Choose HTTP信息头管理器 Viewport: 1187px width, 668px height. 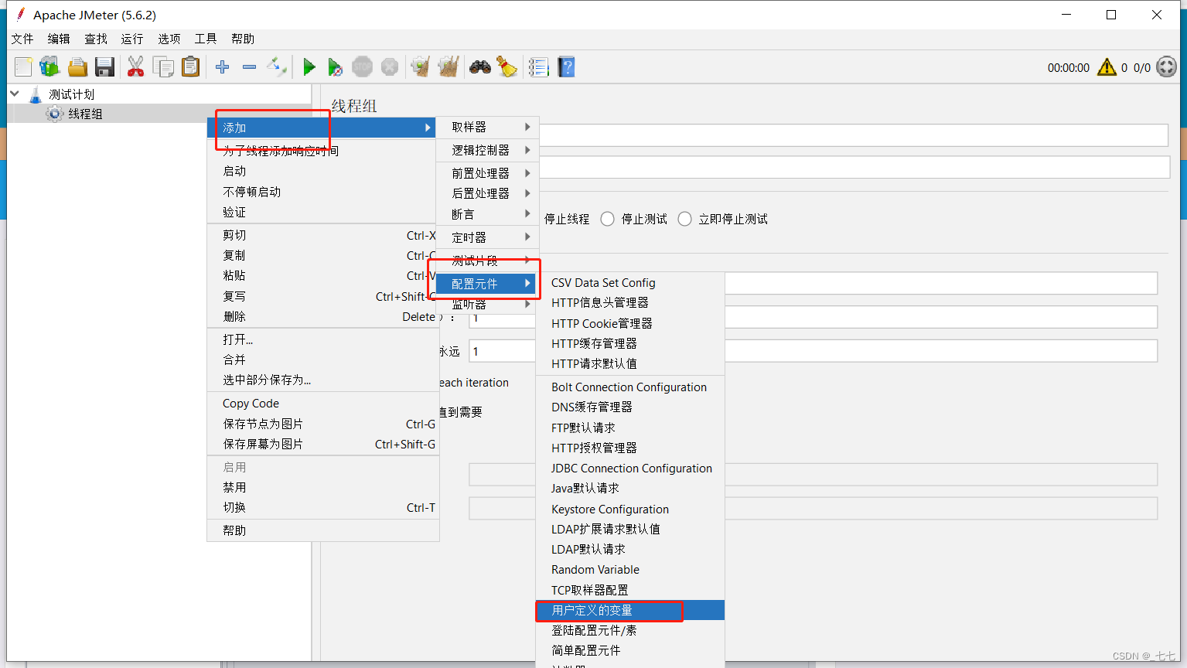pos(630,303)
